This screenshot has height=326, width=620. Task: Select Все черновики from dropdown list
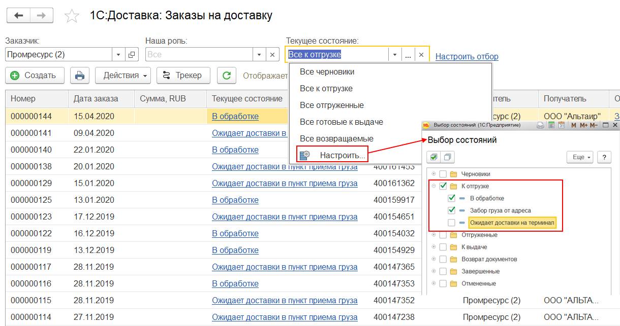click(390, 71)
